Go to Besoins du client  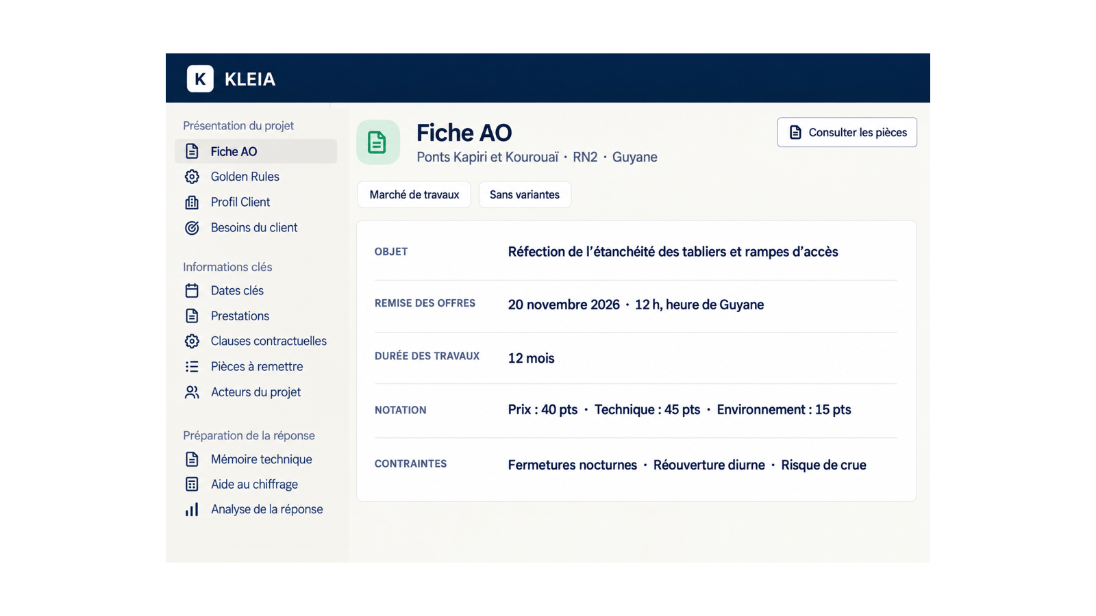click(x=256, y=228)
